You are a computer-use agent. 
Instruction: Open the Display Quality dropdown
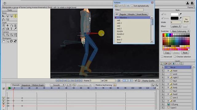(x=150, y=81)
